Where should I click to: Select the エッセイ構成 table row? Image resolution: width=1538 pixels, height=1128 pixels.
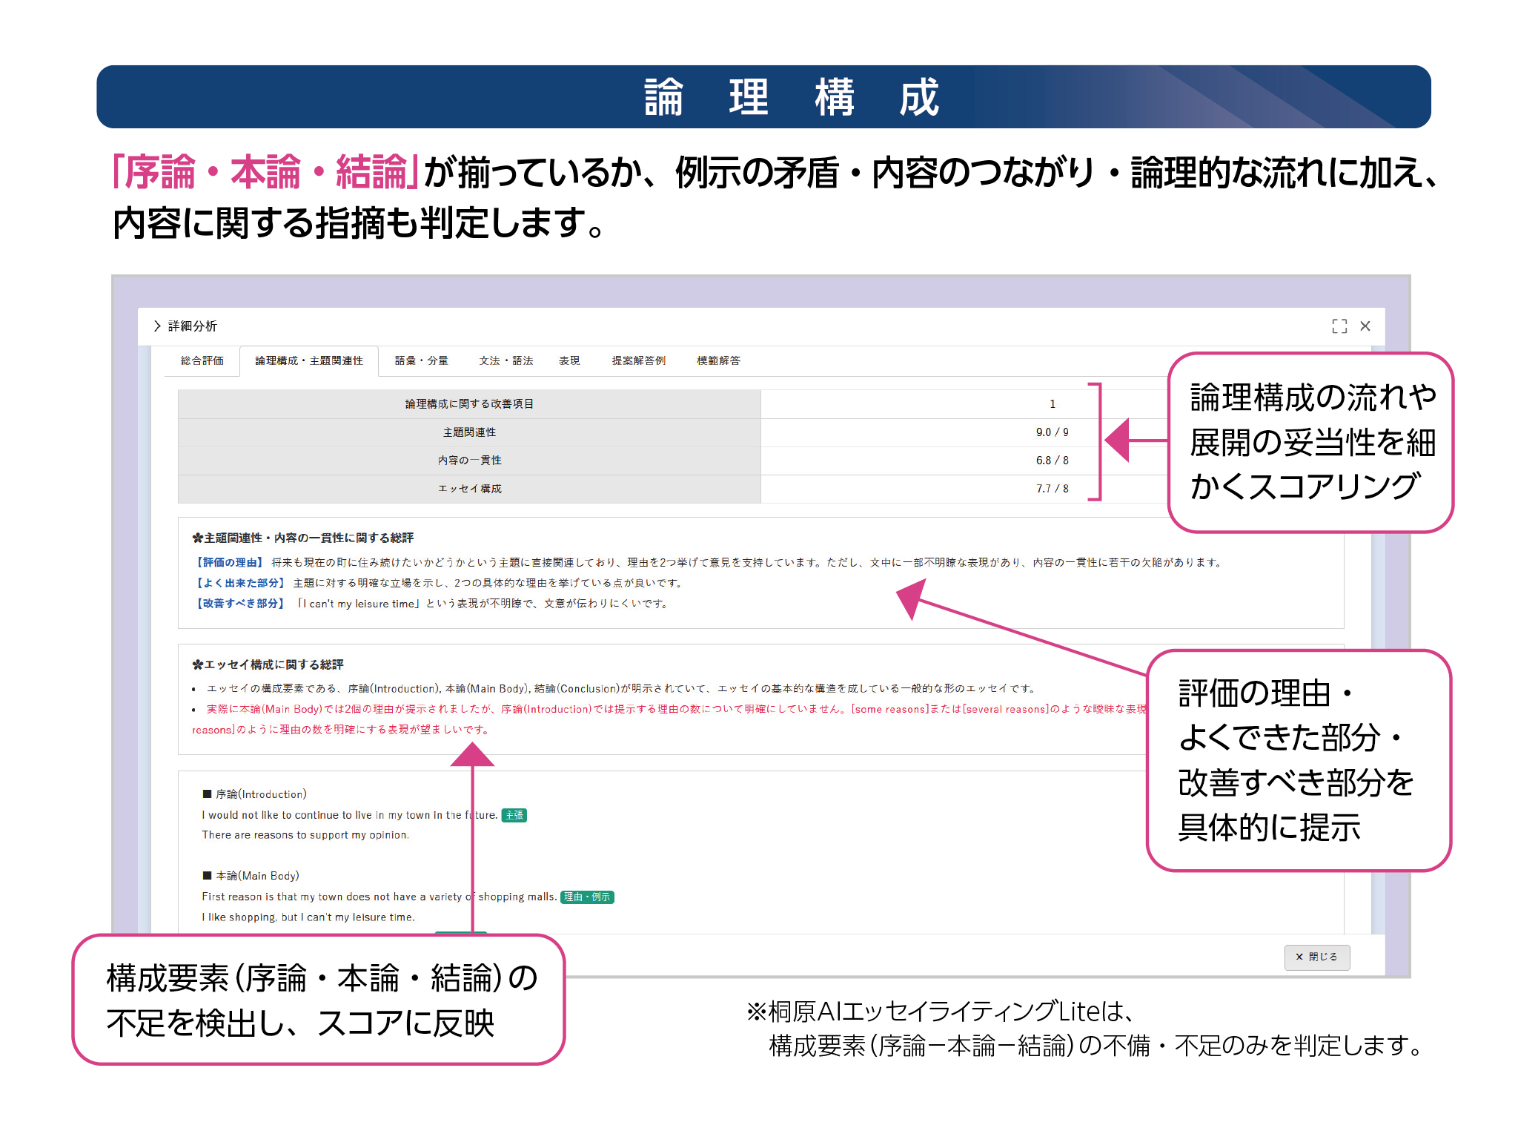(x=469, y=489)
